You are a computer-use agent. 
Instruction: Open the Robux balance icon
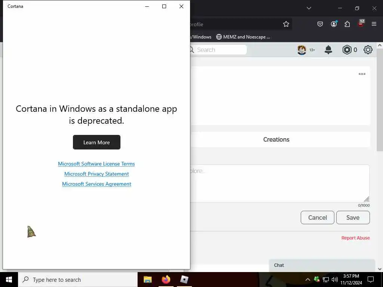[x=347, y=50]
